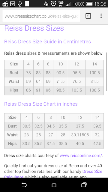Open the www.reissonline.com link
Image resolution: width=108 pixels, height=192 pixels.
point(81,155)
